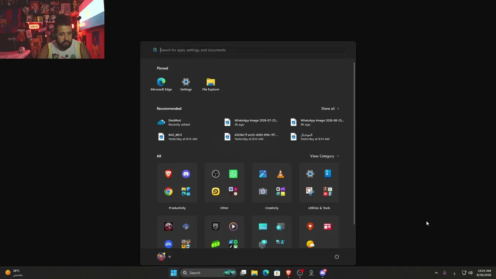
Task: Click the taskbar Search box
Action: point(209,273)
